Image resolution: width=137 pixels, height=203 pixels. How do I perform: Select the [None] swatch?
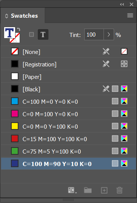coord(69,52)
